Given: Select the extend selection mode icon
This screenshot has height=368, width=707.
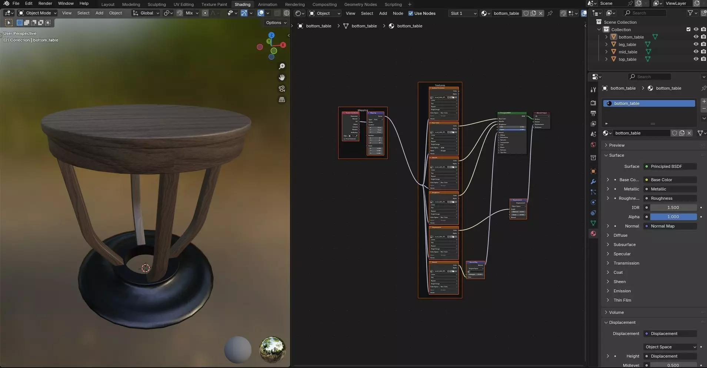Looking at the screenshot, I should [x=27, y=23].
